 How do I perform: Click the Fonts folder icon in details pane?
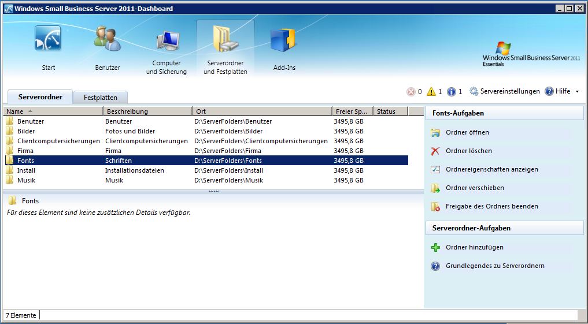pos(12,201)
